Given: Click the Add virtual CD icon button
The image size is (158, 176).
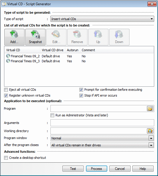Looking at the screenshot, I should click(x=14, y=37).
